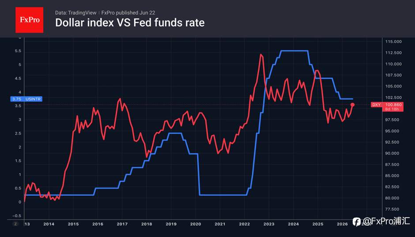Click the Dollar index VS Fed funds rate title

tap(130, 23)
